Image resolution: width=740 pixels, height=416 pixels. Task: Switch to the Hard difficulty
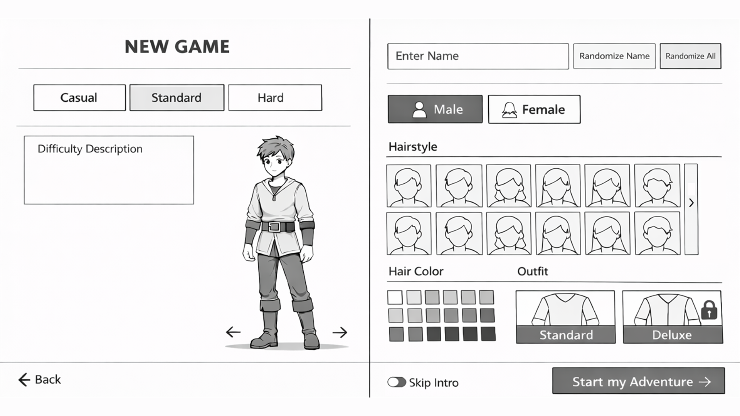(x=274, y=97)
